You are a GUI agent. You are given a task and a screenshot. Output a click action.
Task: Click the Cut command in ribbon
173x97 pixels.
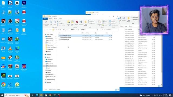(x=59, y=21)
